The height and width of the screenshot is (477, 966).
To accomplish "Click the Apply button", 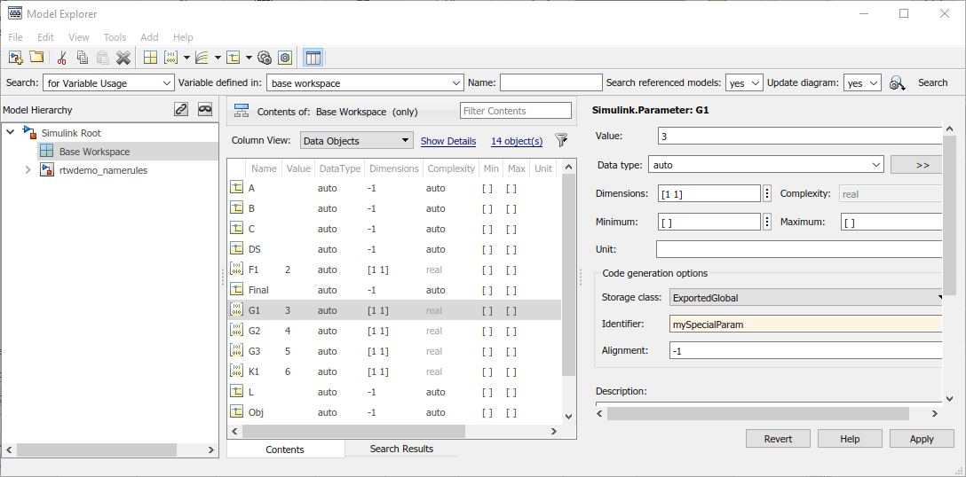I will coord(922,439).
